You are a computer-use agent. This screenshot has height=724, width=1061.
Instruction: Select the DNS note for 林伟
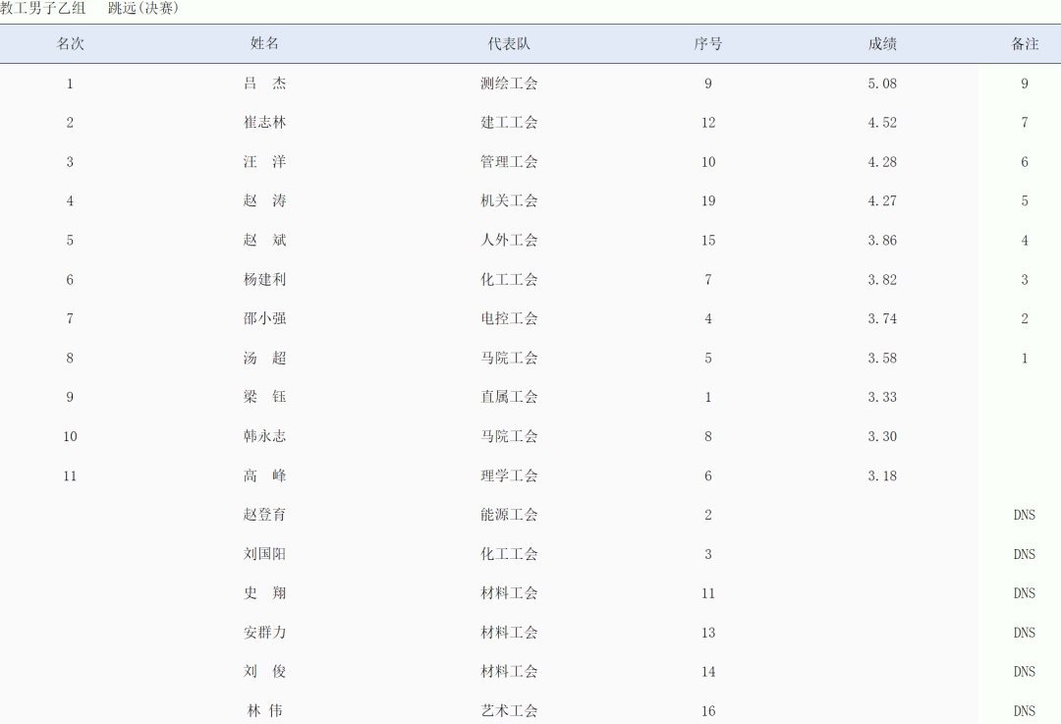tap(1025, 711)
